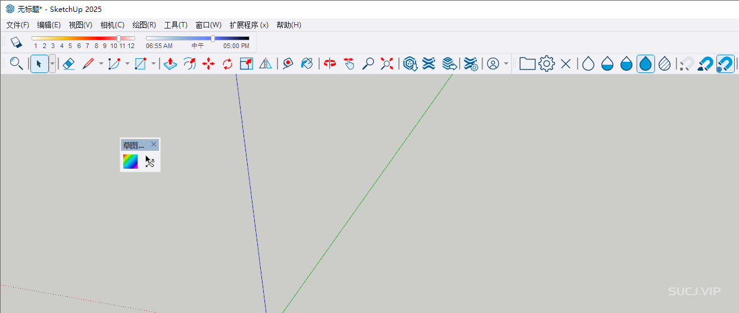Click the shadow time-of-day slider handle
Image resolution: width=739 pixels, height=313 pixels.
tap(213, 38)
